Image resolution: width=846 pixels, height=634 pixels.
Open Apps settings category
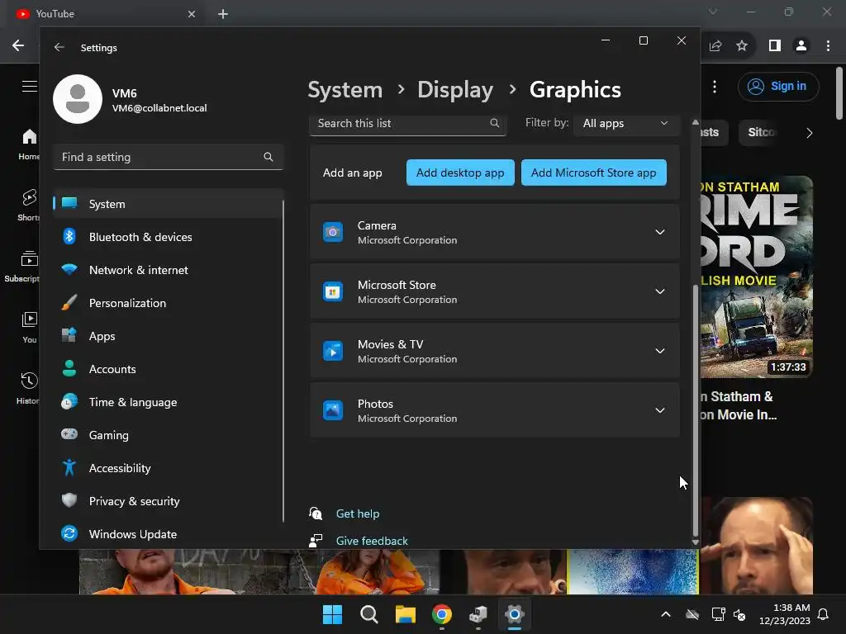coord(168,336)
